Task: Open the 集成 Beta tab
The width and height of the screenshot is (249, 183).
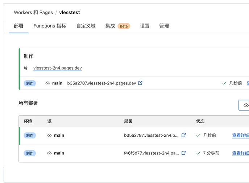Action: tap(118, 26)
